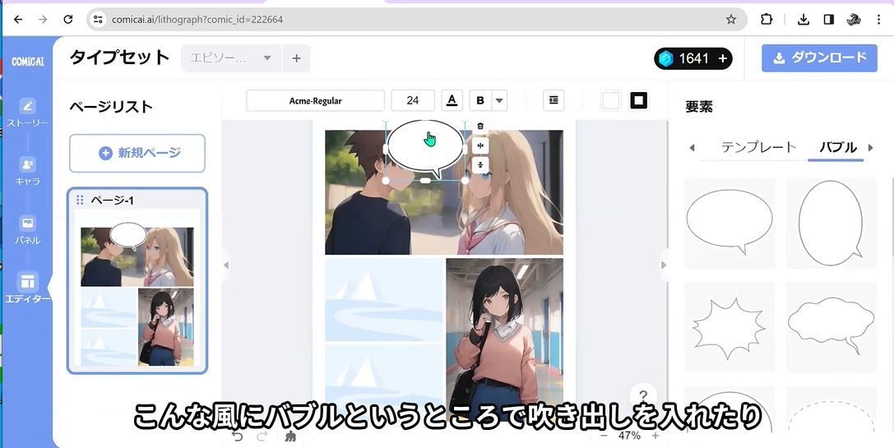Select the エディター editor section
Screen dimensions: 894x448
click(x=27, y=288)
